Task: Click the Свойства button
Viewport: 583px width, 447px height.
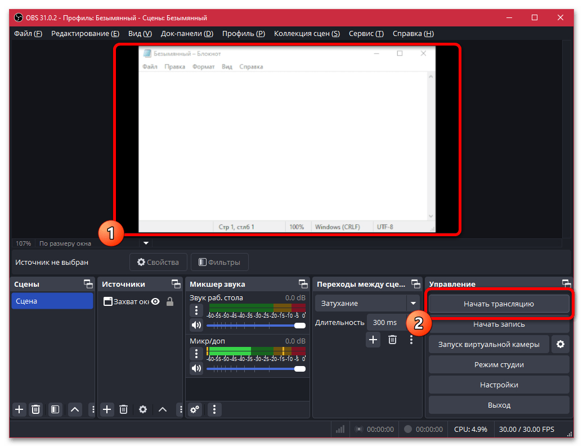Action: (158, 263)
